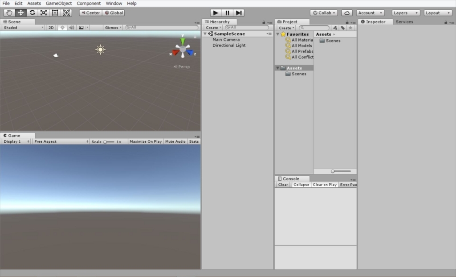Select the sun light gizmo in Scene

click(100, 50)
